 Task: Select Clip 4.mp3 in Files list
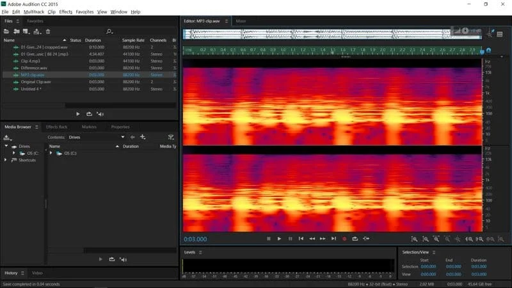[x=30, y=61]
